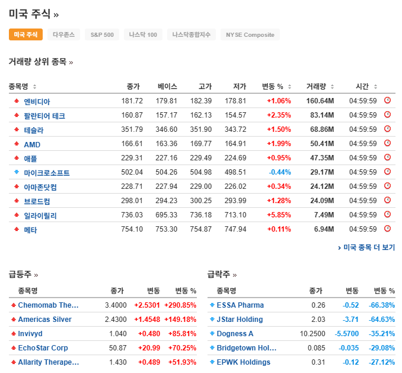402x373 pixels.
Task: Click the clock icon in 마이크로소프트 row
Action: (387, 171)
